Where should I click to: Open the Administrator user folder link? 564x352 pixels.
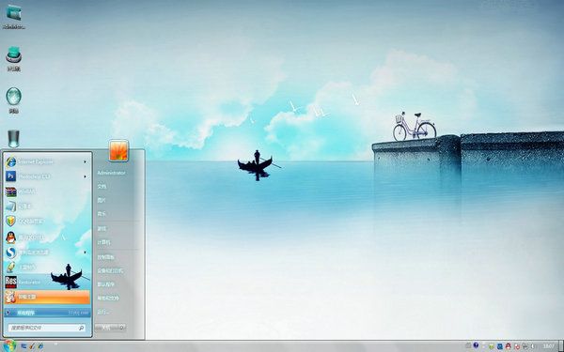(x=111, y=173)
